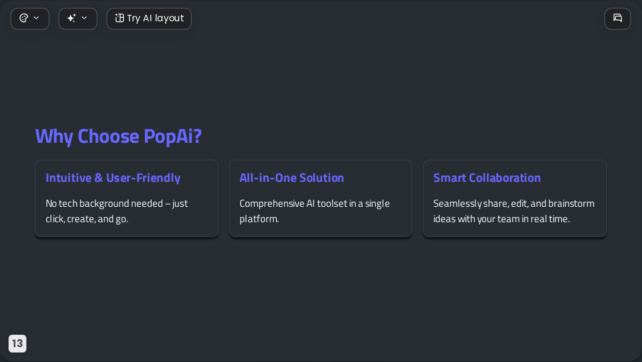Select the Why Choose PopAi? heading
Viewport: 642px width, 362px height.
tap(119, 136)
